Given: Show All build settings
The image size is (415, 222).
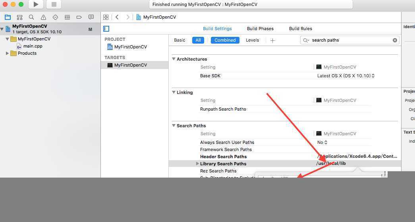Looking at the screenshot, I should point(198,40).
